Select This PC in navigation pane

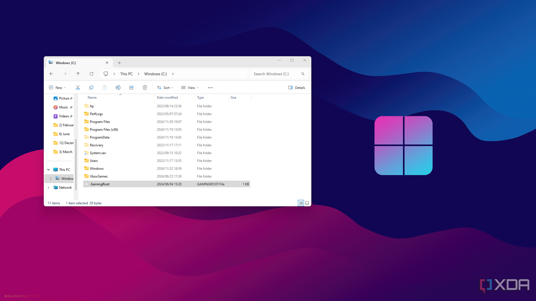click(x=62, y=170)
